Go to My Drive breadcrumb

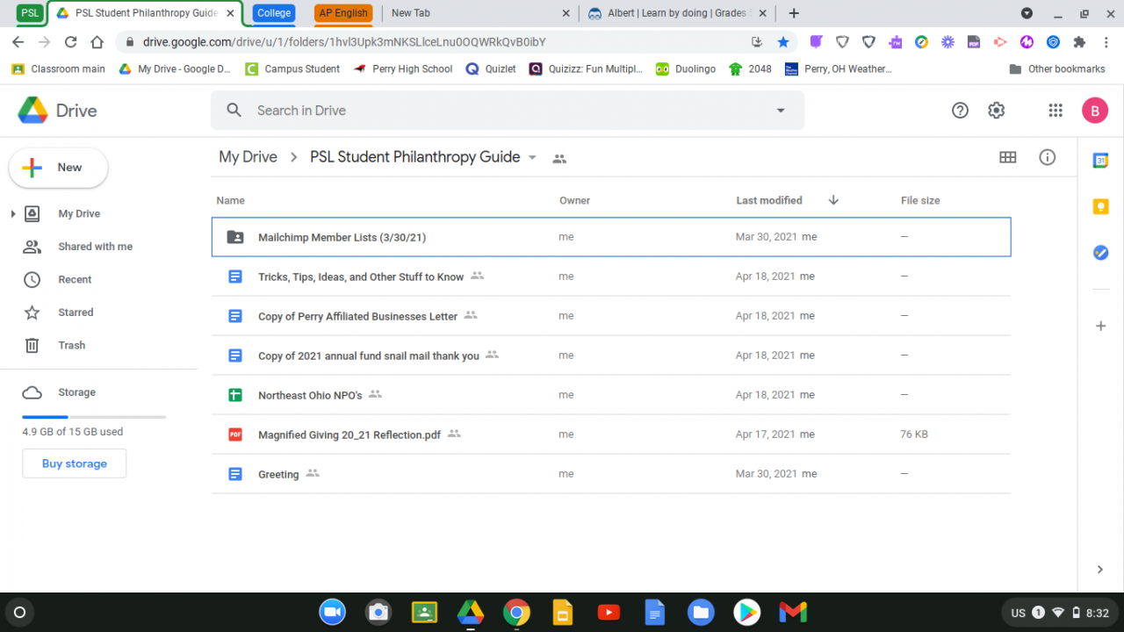[248, 157]
